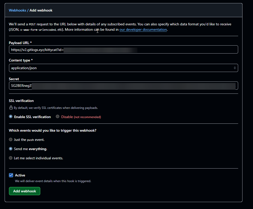This screenshot has width=253, height=209.
Task: Pick "Let me select individual events"
Action: 11,158
